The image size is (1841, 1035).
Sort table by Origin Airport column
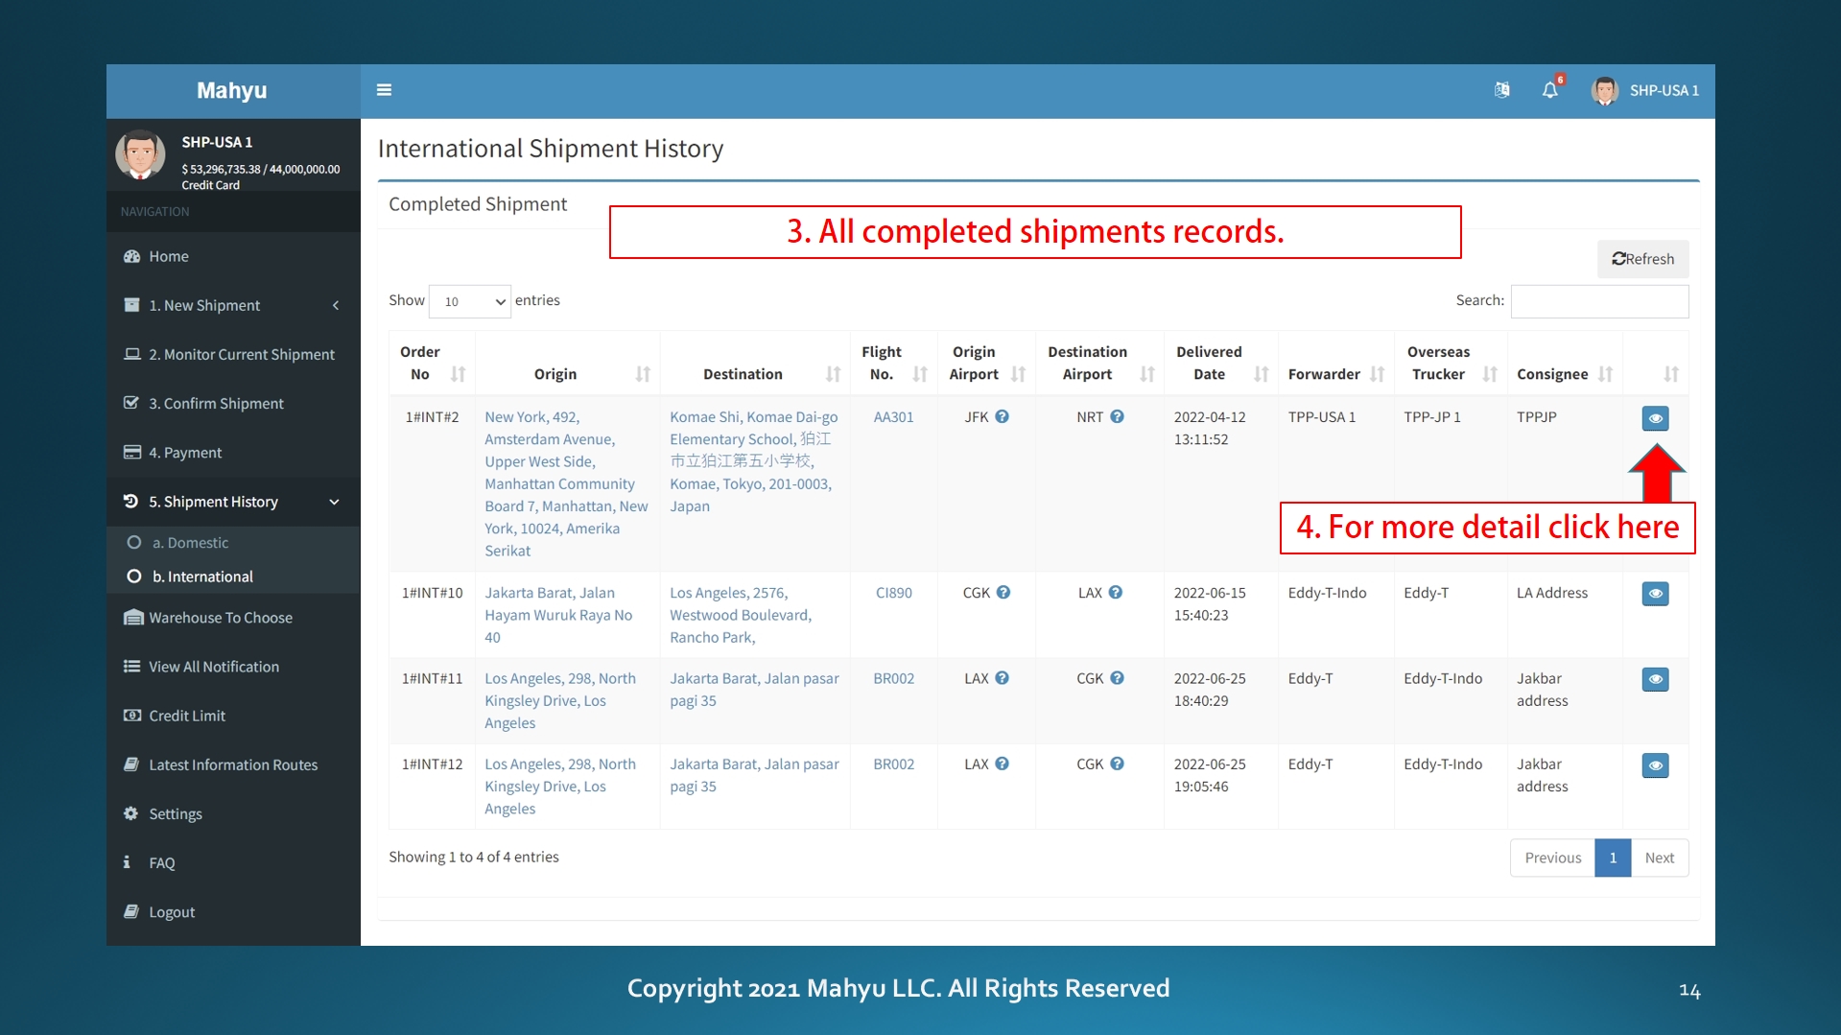click(x=986, y=363)
